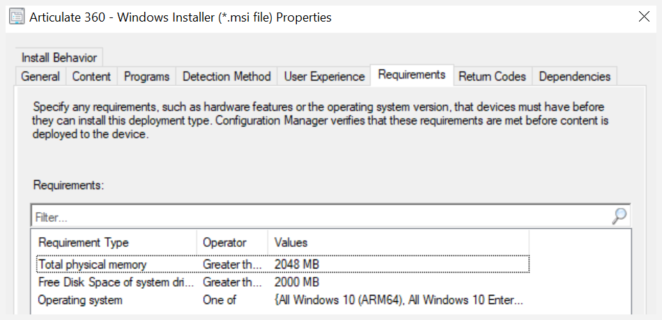Open the Programs tab

pos(146,77)
